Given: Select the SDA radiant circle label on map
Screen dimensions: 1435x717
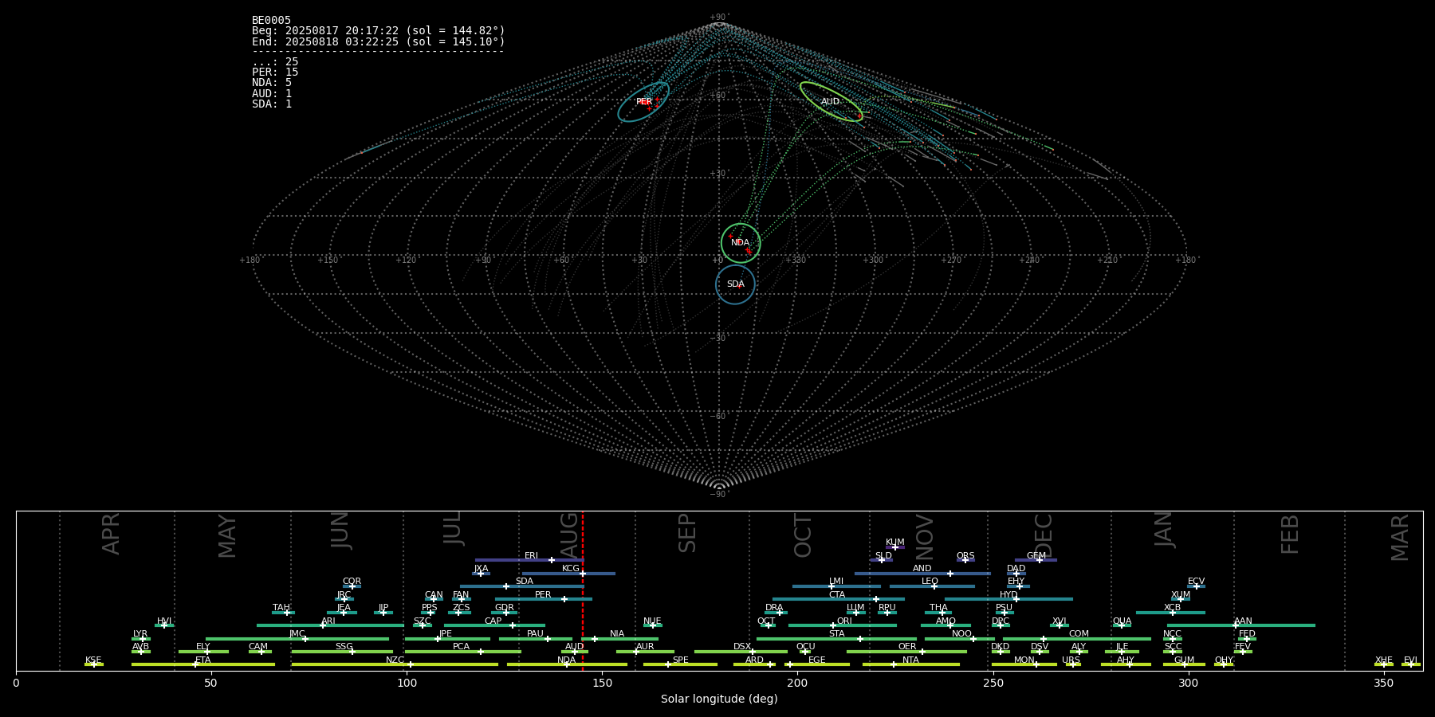Looking at the screenshot, I should coord(736,284).
